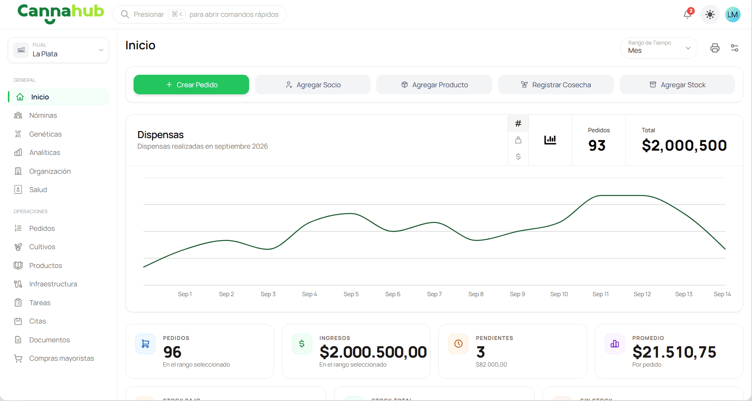Open the Pedidos sidebar item
752x401 pixels.
[58, 228]
